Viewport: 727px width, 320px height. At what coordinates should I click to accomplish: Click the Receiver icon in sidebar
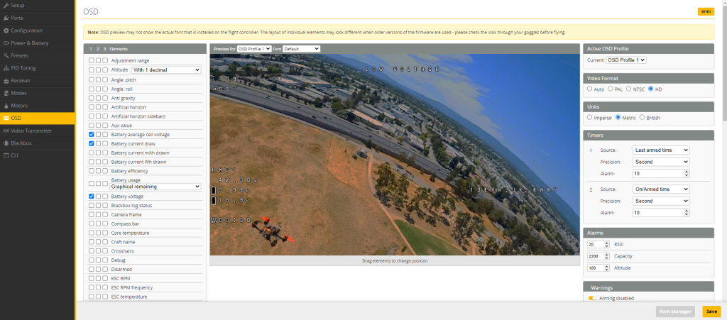(6, 81)
